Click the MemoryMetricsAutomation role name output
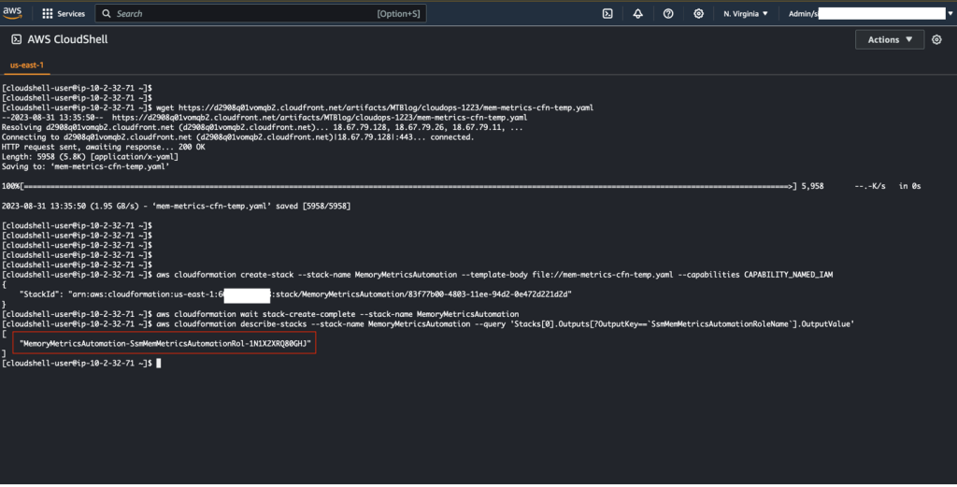This screenshot has height=487, width=957. coord(164,344)
